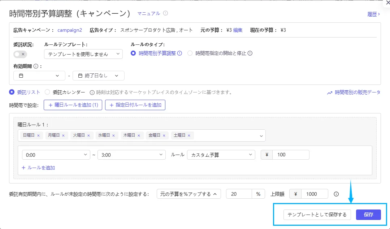The height and width of the screenshot is (229, 390).
Task: Click 指定日付ルールを追加 button
Action: [x=135, y=105]
